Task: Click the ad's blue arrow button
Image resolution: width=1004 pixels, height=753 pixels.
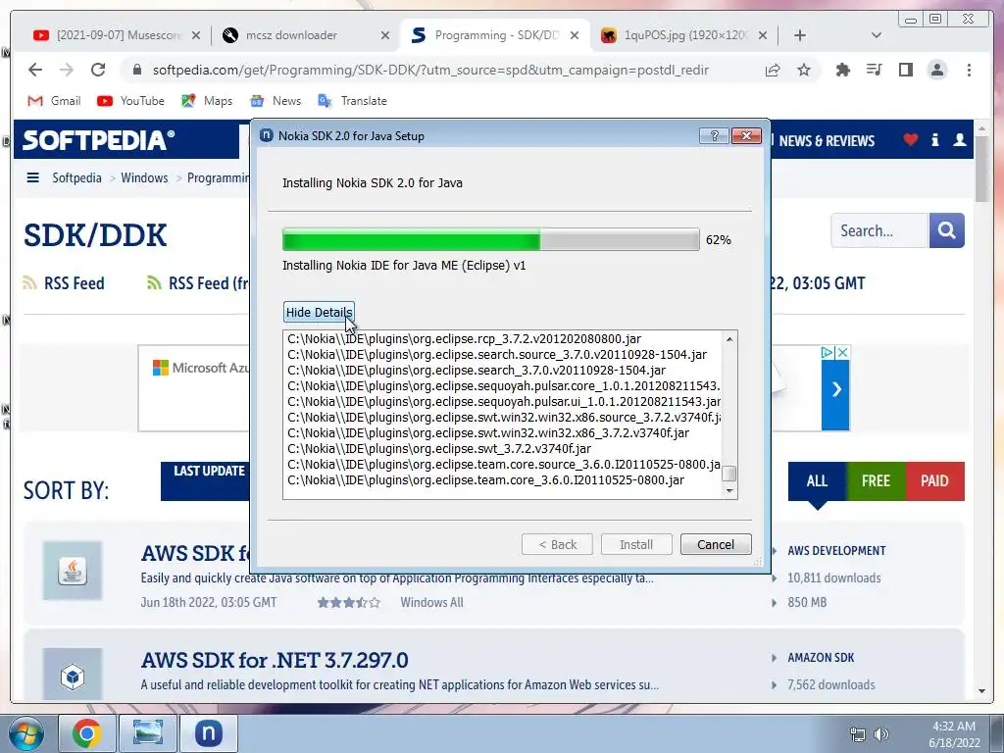Action: (x=835, y=388)
